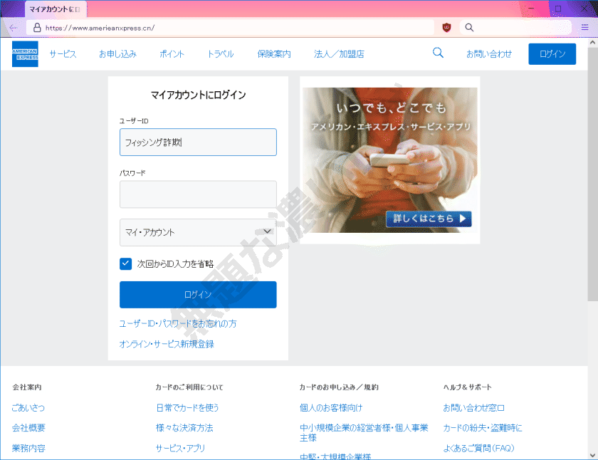Click the 会社概要 footer link
This screenshot has height=460, width=598.
point(28,428)
